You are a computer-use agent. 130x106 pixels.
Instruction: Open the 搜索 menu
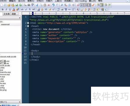pyautogui.click(x=31, y=1)
